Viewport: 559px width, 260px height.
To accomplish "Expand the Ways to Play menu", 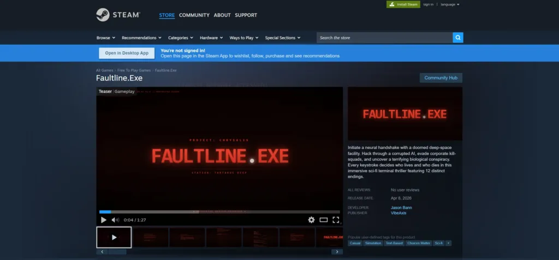I will pyautogui.click(x=244, y=38).
